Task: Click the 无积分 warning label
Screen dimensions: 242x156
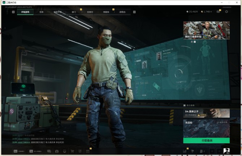Action: 202,115
